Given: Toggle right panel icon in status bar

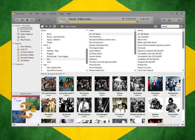Looking at the screenshot, I should point(183,124).
